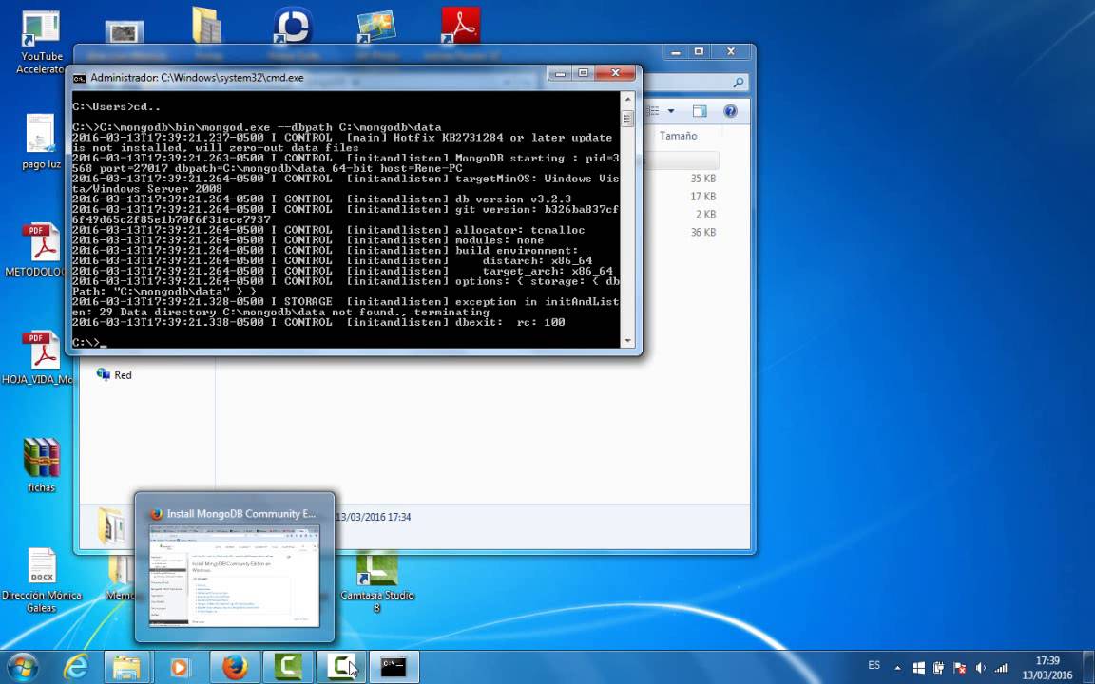Click the cmd scrollbar up arrow
This screenshot has height=684, width=1095.
coord(627,100)
